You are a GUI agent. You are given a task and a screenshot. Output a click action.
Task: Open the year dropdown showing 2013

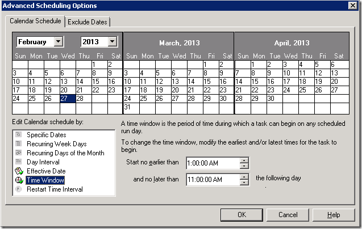coord(112,41)
